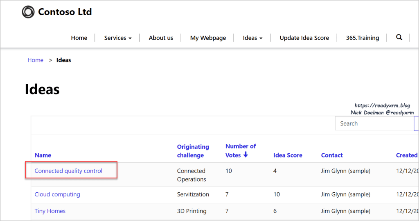This screenshot has height=221, width=419.
Task: Open the About us menu item
Action: 161,38
